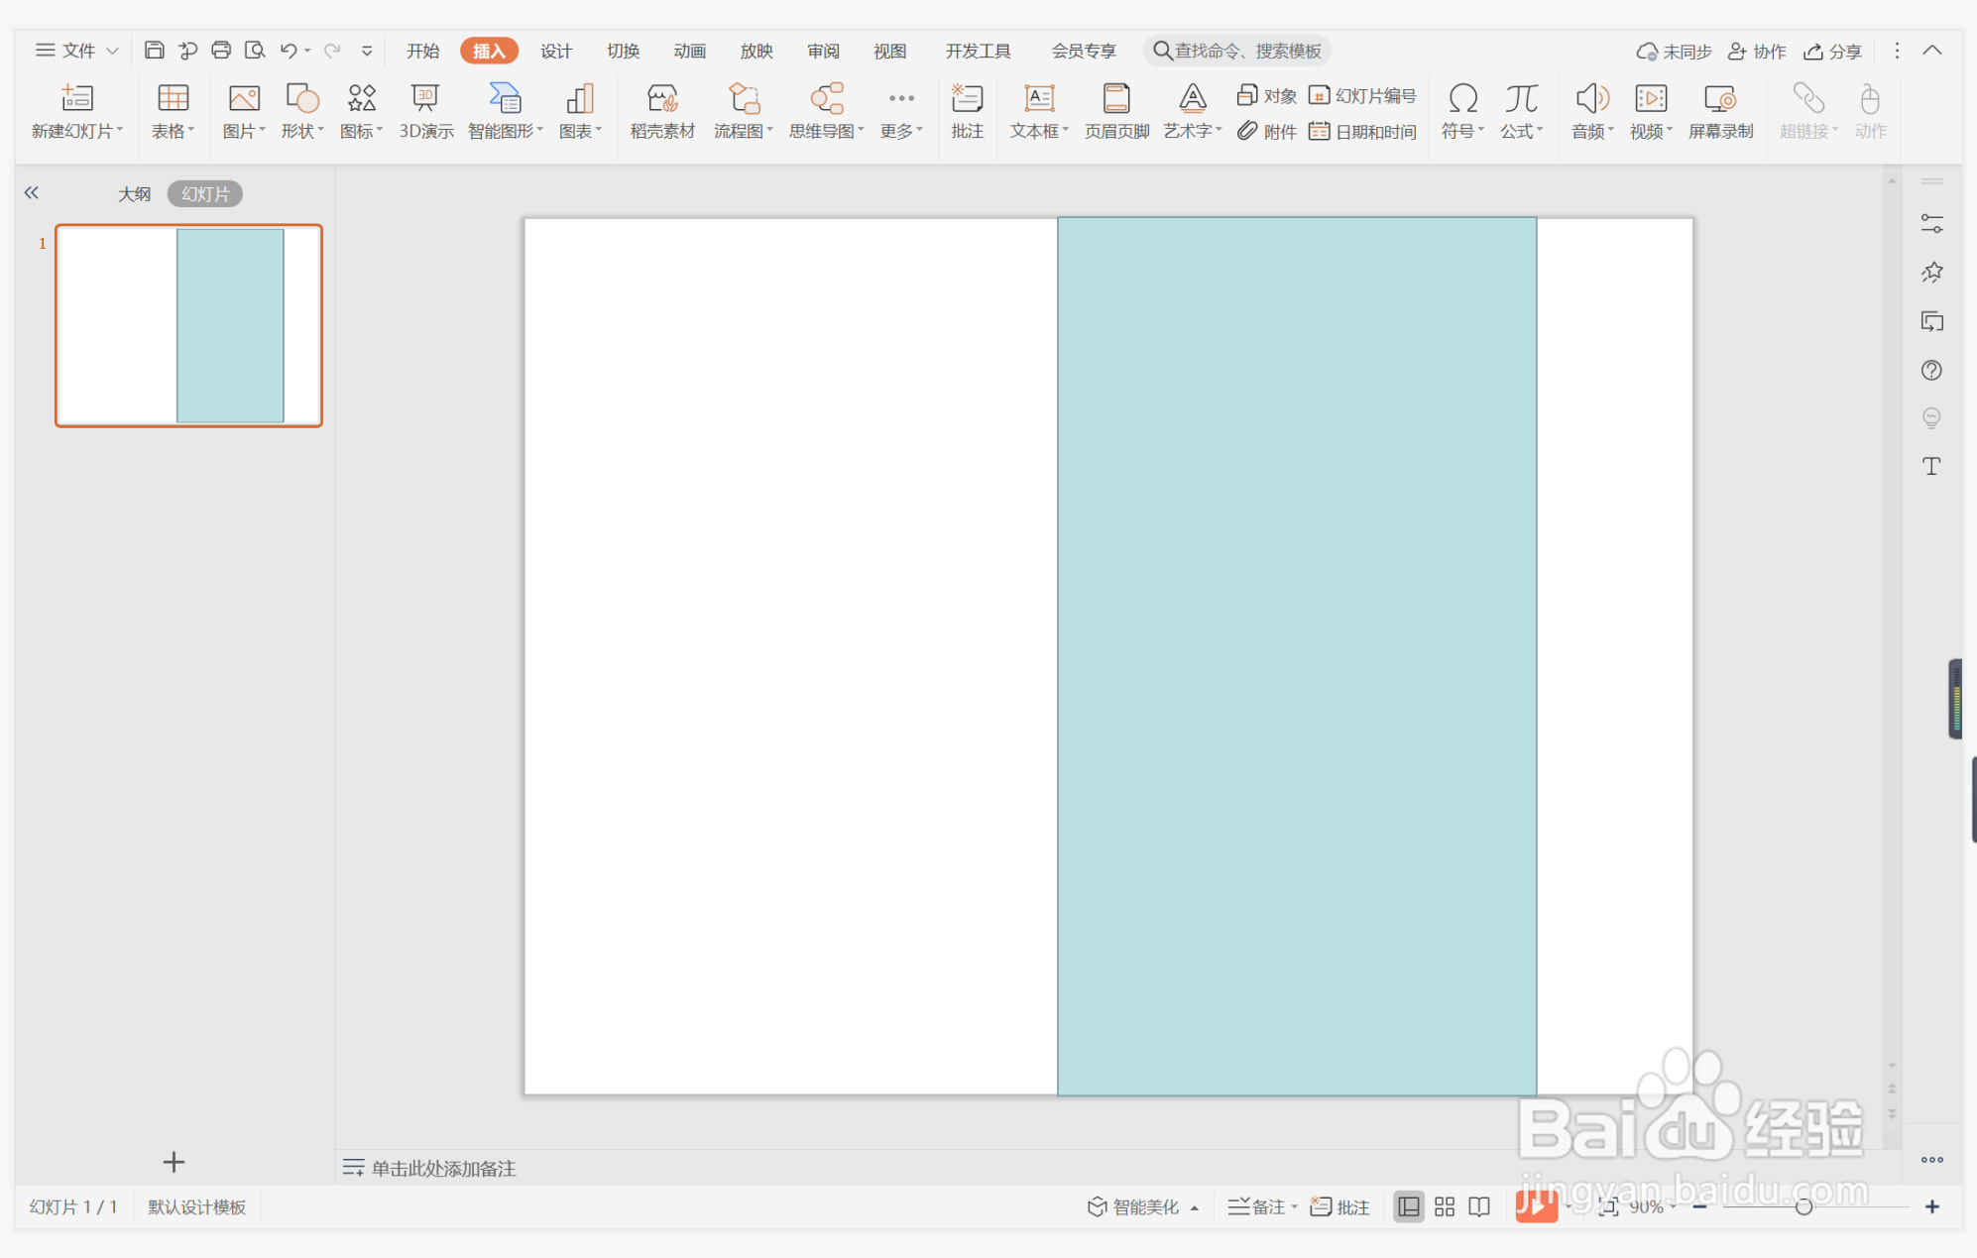
Task: Click 单击此处添加备注 notes area
Action: click(x=443, y=1168)
